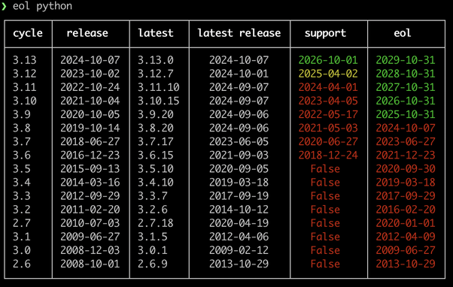Click the yellow support date 2025-04-02

coord(328,74)
